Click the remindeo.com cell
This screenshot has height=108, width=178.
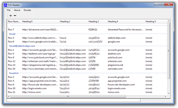coord(115,69)
